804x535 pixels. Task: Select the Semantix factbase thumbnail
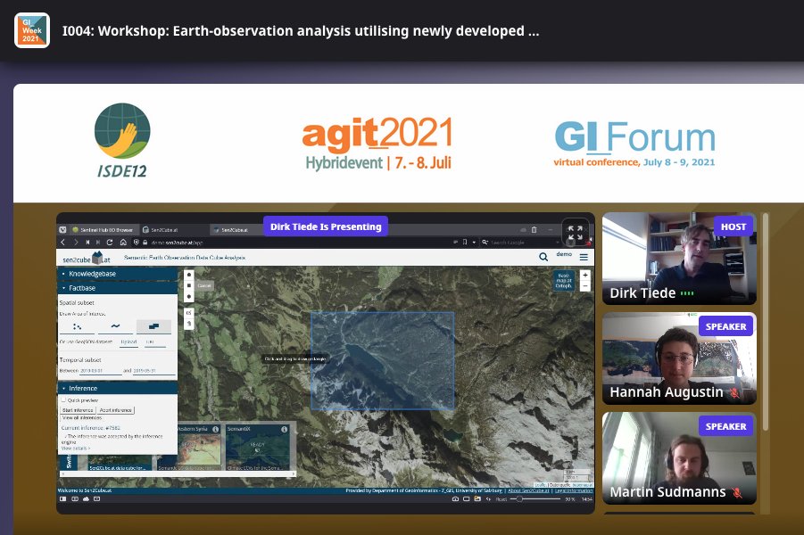(258, 448)
